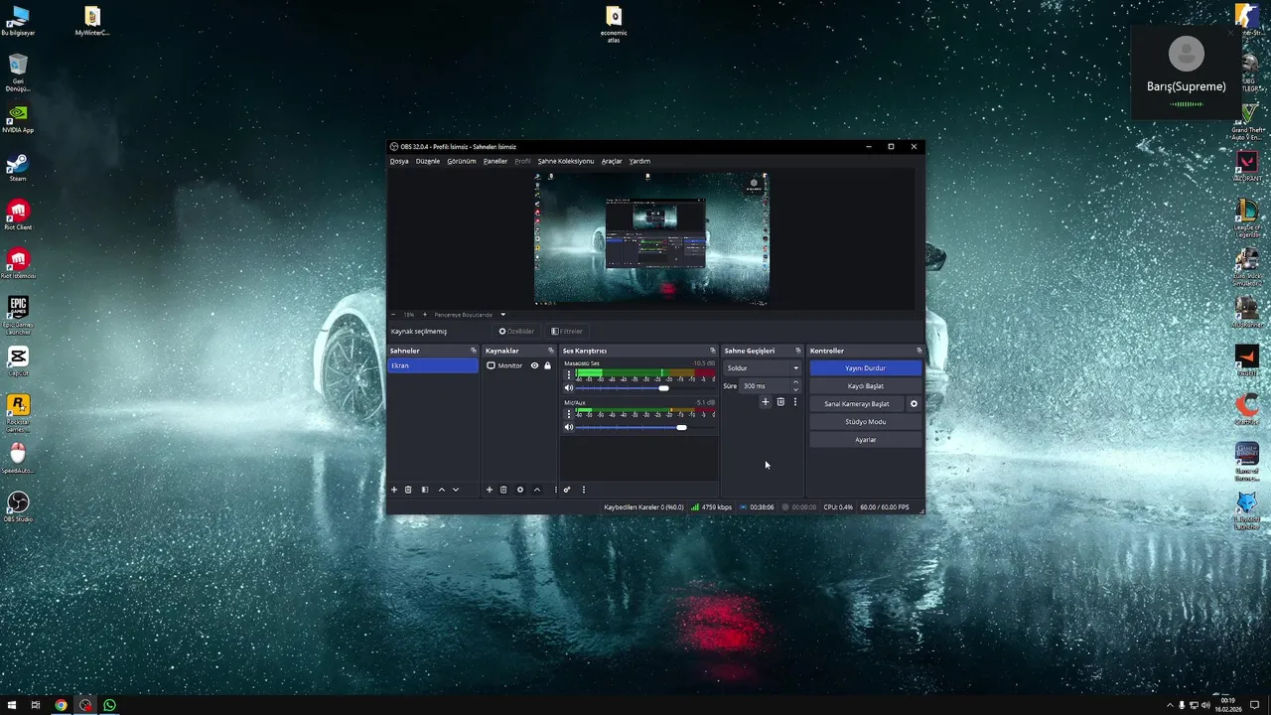Open the Görünüm menu
1271x715 pixels.
(x=462, y=161)
